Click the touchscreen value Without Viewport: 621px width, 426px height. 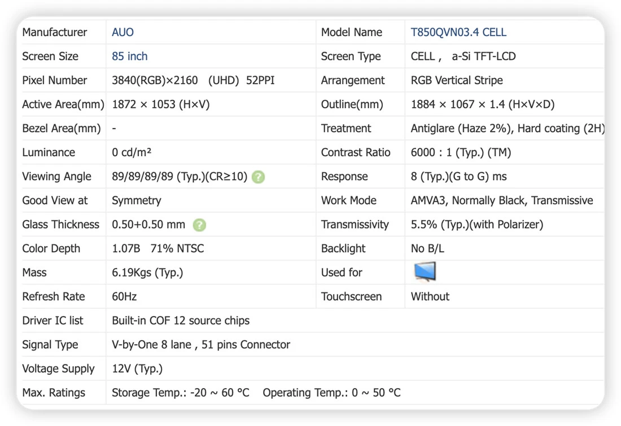tap(430, 297)
